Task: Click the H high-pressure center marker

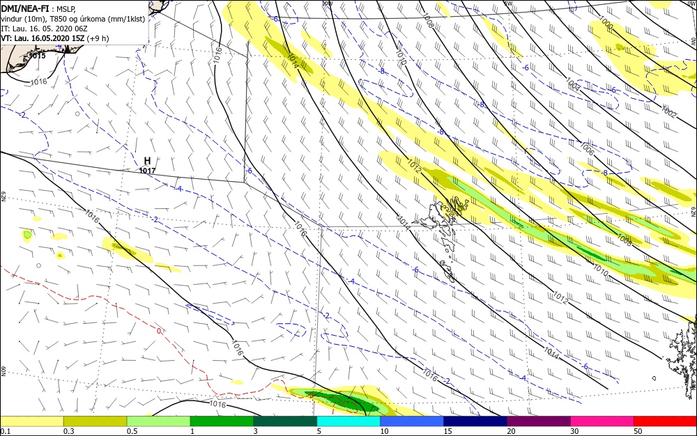Action: (147, 161)
